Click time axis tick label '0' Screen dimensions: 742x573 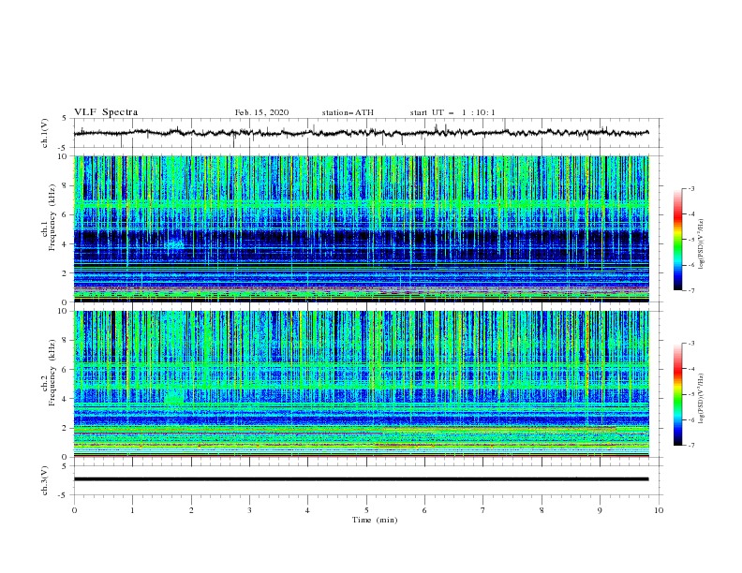coord(74,510)
